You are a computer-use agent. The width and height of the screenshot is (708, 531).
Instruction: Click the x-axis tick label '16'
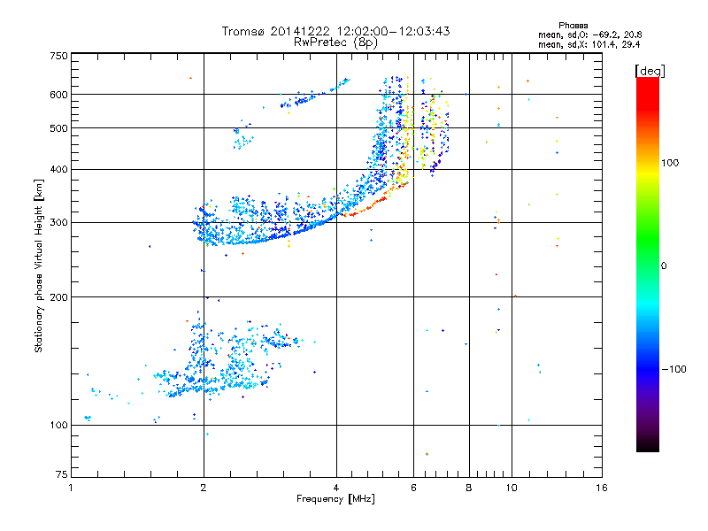(x=602, y=488)
